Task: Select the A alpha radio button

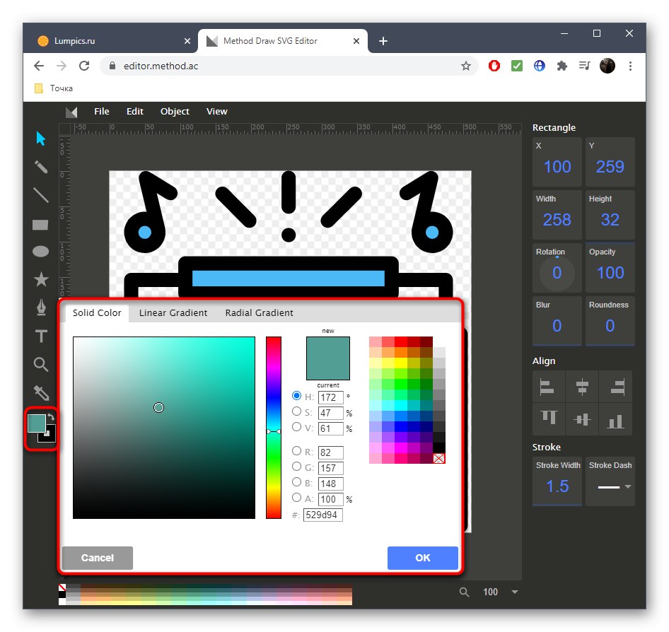Action: coord(296,497)
